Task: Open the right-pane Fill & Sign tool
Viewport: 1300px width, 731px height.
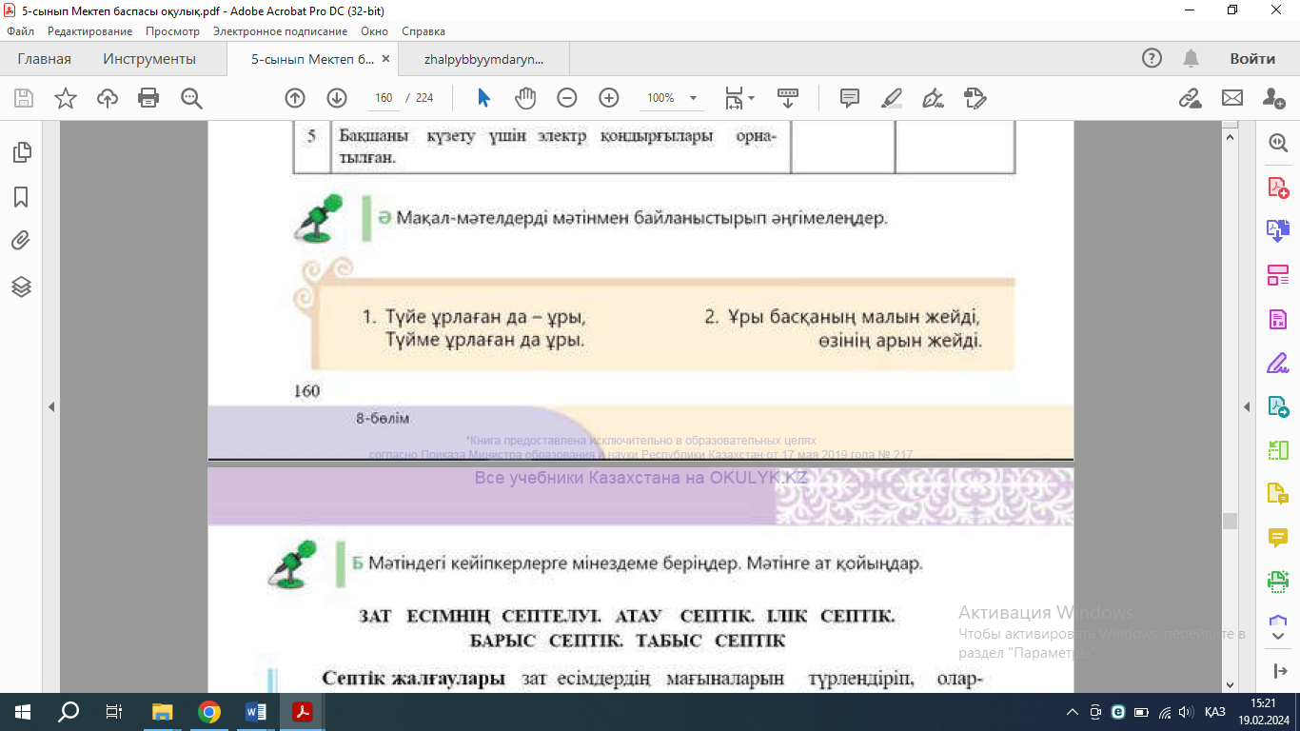Action: point(1277,364)
